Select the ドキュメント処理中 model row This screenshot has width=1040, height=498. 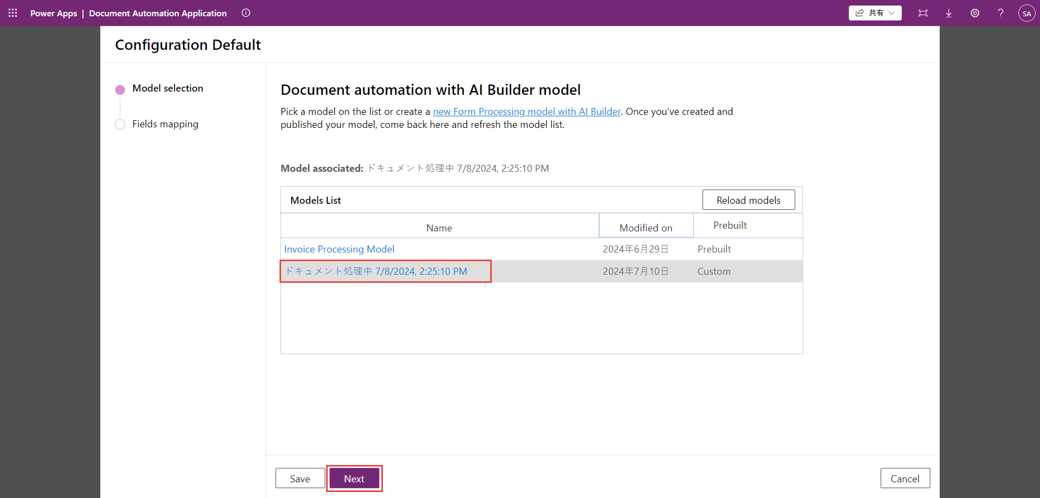tap(542, 271)
